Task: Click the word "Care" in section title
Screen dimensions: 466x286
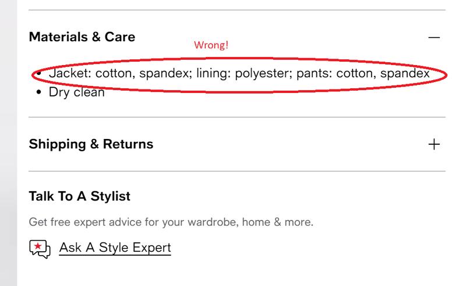Action: coord(121,37)
